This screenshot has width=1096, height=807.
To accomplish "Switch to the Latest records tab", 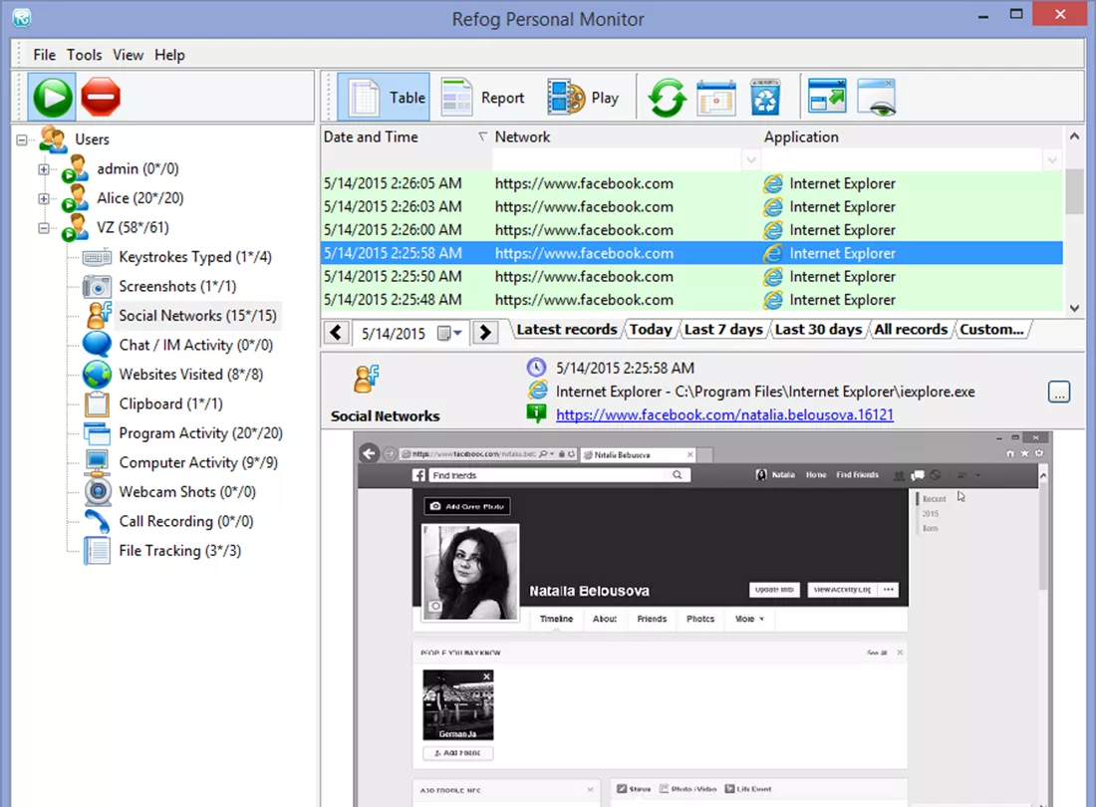I will click(x=566, y=329).
